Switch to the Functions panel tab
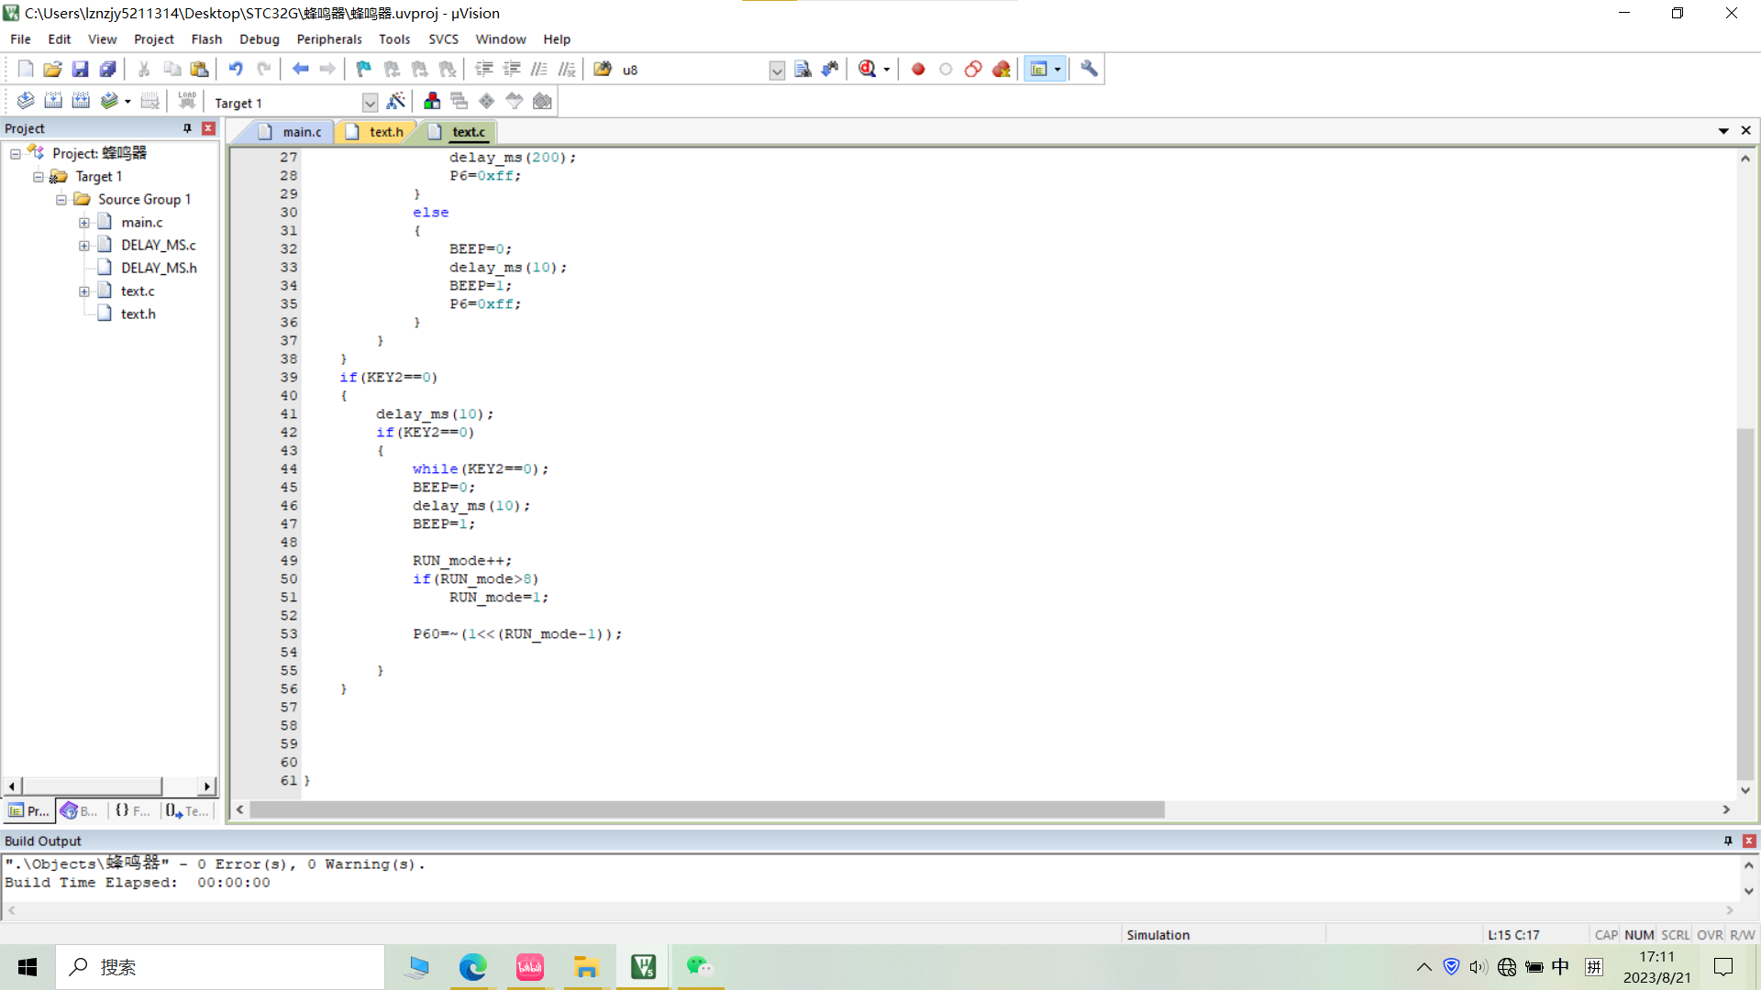The image size is (1761, 990). click(x=133, y=811)
